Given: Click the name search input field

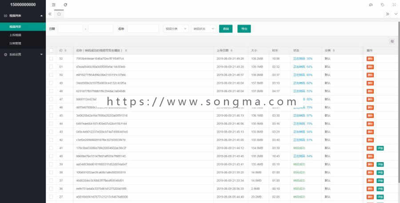Looking at the screenshot, I should (143, 29).
